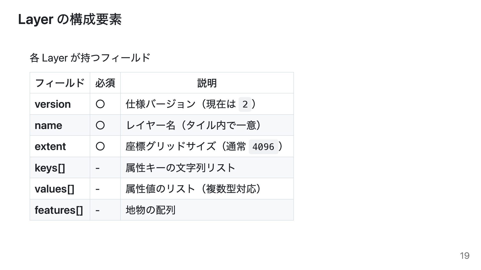The width and height of the screenshot is (481, 270).
Task: Click the required circle mark in the extent row
Action: click(x=100, y=146)
